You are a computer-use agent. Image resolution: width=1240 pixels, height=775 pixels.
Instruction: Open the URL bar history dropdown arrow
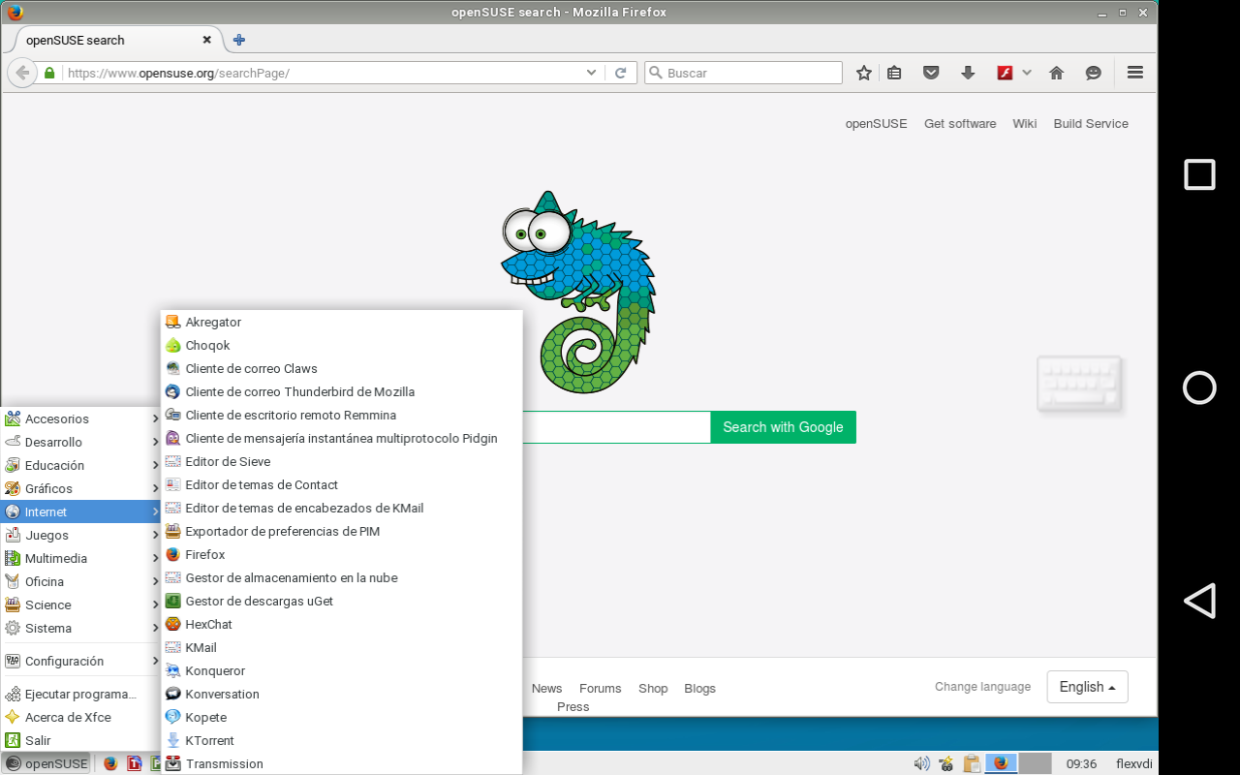[x=592, y=73]
